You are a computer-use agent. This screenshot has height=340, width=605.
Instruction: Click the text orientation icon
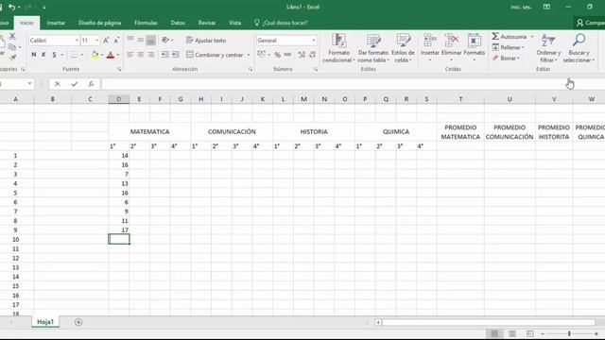point(165,40)
